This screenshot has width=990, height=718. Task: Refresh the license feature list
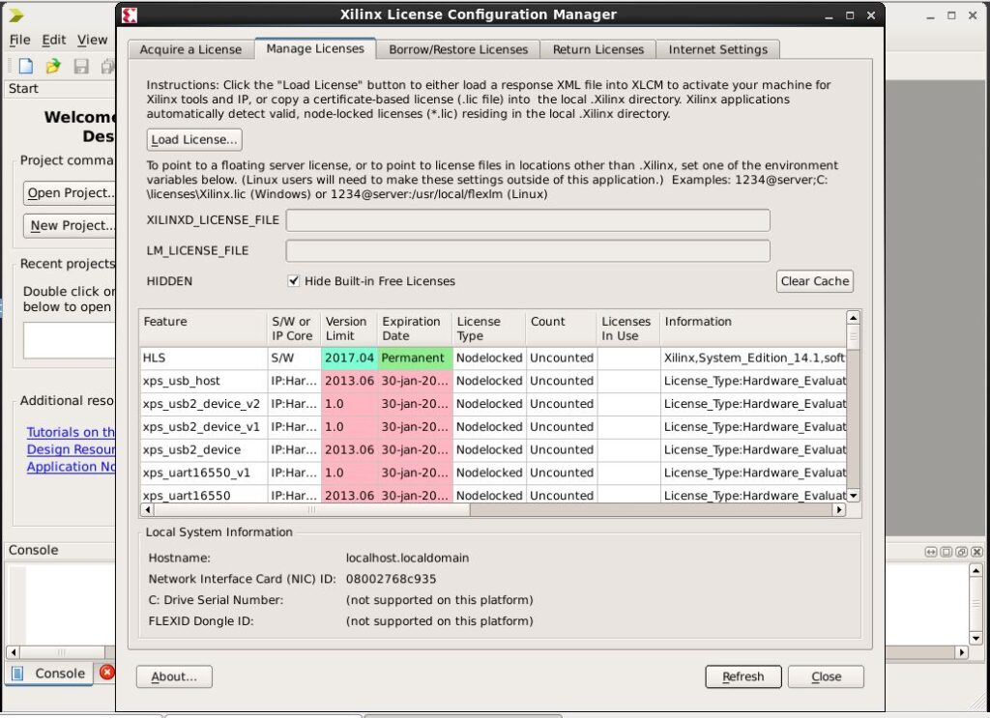(x=742, y=676)
